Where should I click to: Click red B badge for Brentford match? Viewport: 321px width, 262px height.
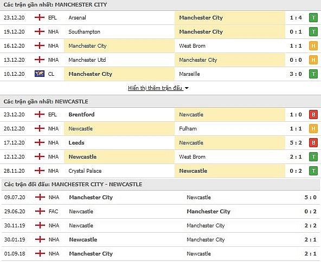click(x=313, y=115)
